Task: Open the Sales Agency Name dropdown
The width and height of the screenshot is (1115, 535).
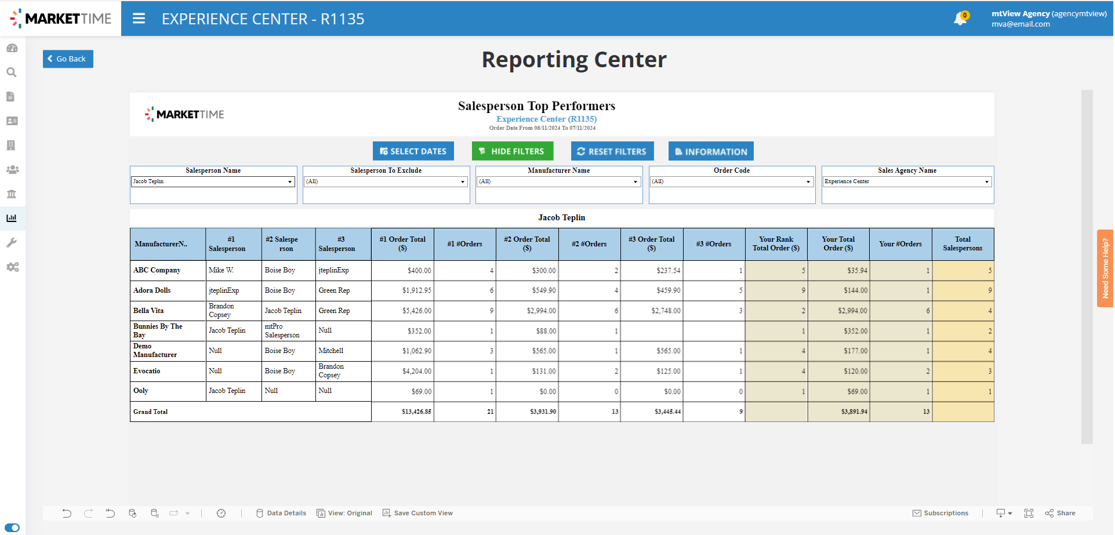Action: pyautogui.click(x=907, y=181)
